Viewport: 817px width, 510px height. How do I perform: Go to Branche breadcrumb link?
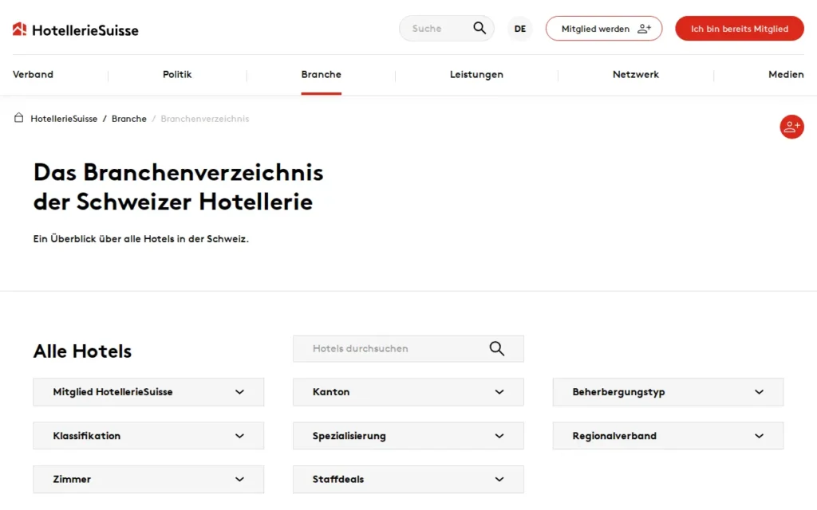click(x=128, y=119)
